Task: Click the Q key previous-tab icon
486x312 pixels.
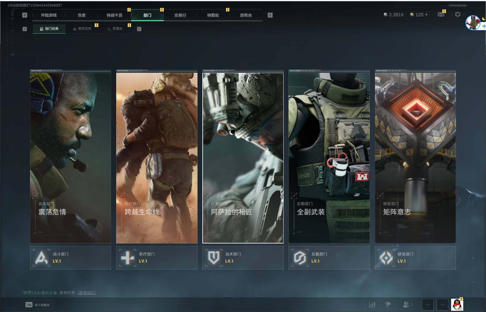Action: click(25, 15)
